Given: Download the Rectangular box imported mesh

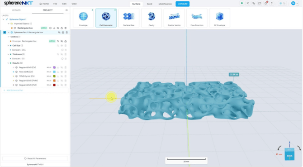Looking at the screenshot, I should 54,28.
